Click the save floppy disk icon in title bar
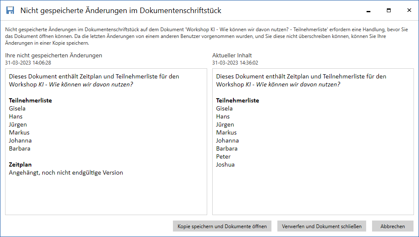The width and height of the screenshot is (419, 237). [10, 11]
